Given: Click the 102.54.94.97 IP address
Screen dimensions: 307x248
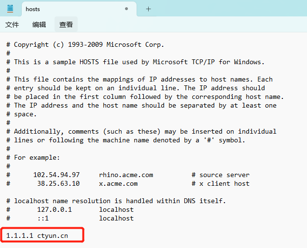Looking at the screenshot, I should tap(56, 175).
